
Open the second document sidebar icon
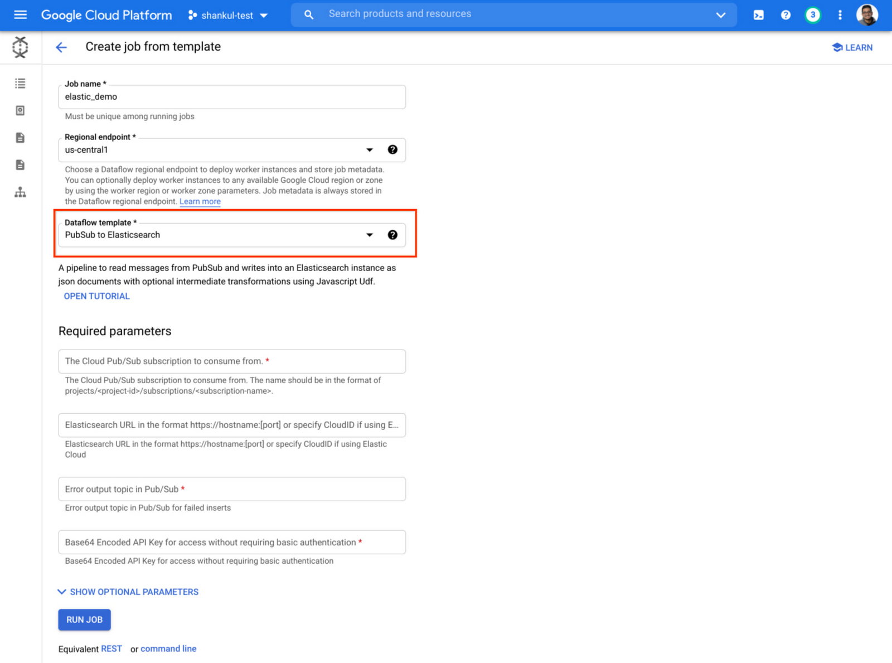click(20, 165)
